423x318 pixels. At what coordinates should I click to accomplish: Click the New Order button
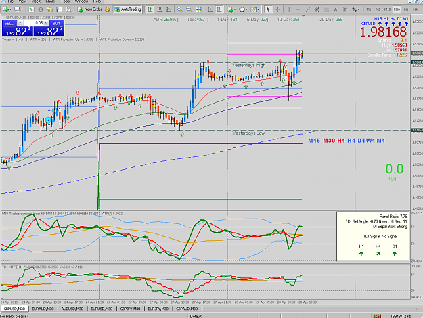[x=89, y=9]
